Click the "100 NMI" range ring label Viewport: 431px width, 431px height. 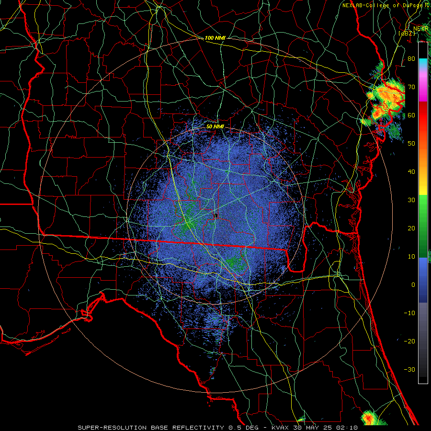click(215, 38)
